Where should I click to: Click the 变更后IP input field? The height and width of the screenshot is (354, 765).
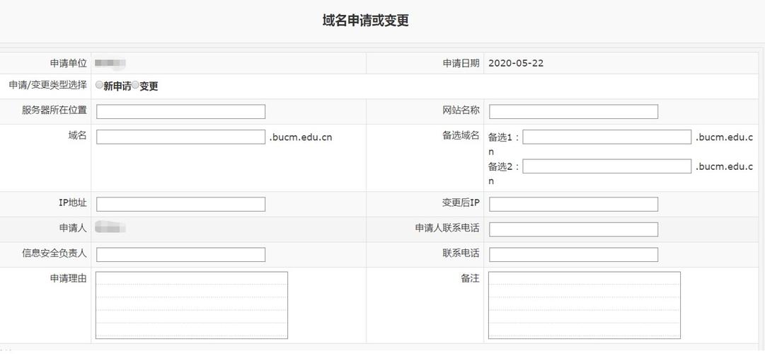(x=573, y=204)
